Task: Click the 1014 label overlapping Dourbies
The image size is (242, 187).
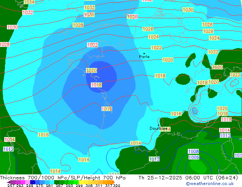Action: tap(165, 129)
